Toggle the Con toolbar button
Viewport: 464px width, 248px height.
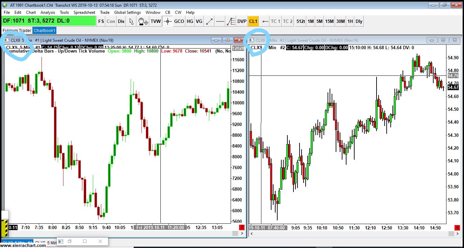[111, 21]
